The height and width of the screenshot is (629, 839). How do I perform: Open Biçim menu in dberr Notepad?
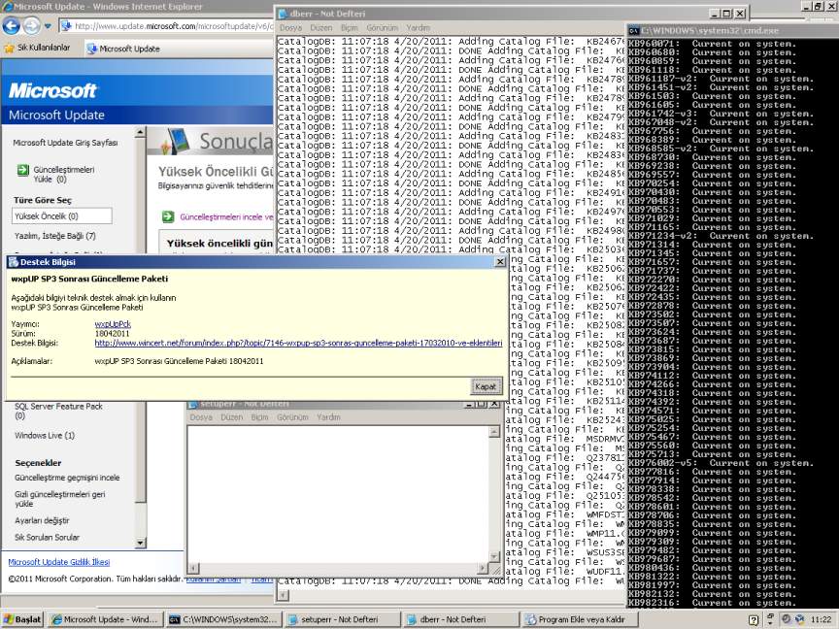click(x=349, y=28)
